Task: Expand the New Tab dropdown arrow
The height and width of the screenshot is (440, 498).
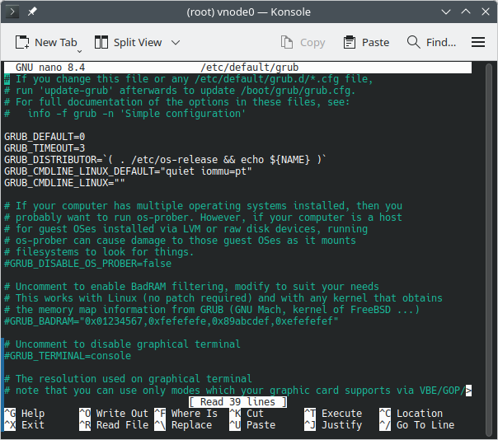Action: 80,51
